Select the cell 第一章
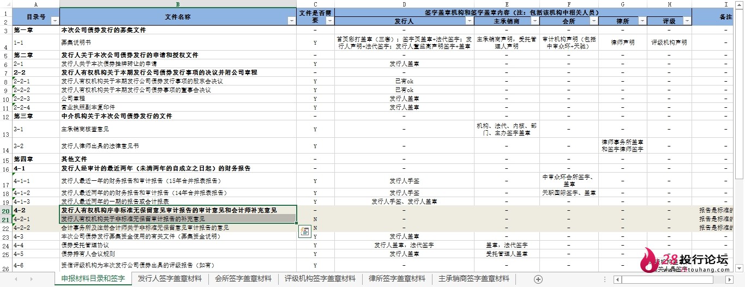 pyautogui.click(x=35, y=30)
